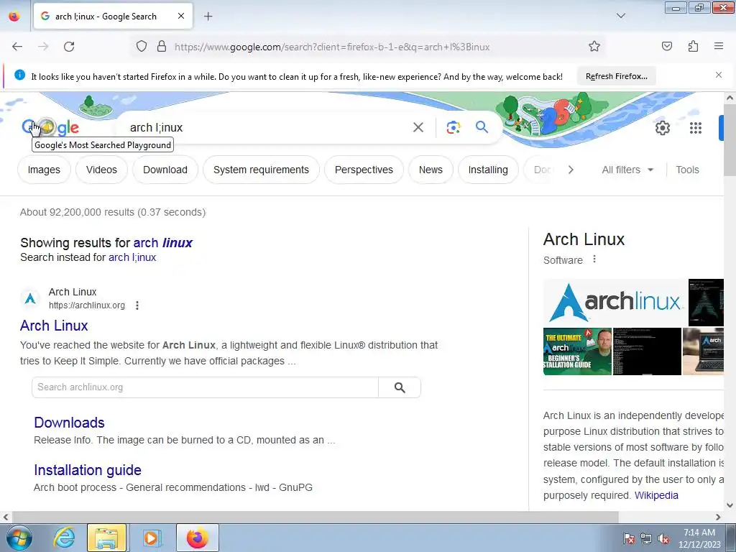This screenshot has width=736, height=552.
Task: Open knowledge panel more options dots
Action: pos(594,259)
